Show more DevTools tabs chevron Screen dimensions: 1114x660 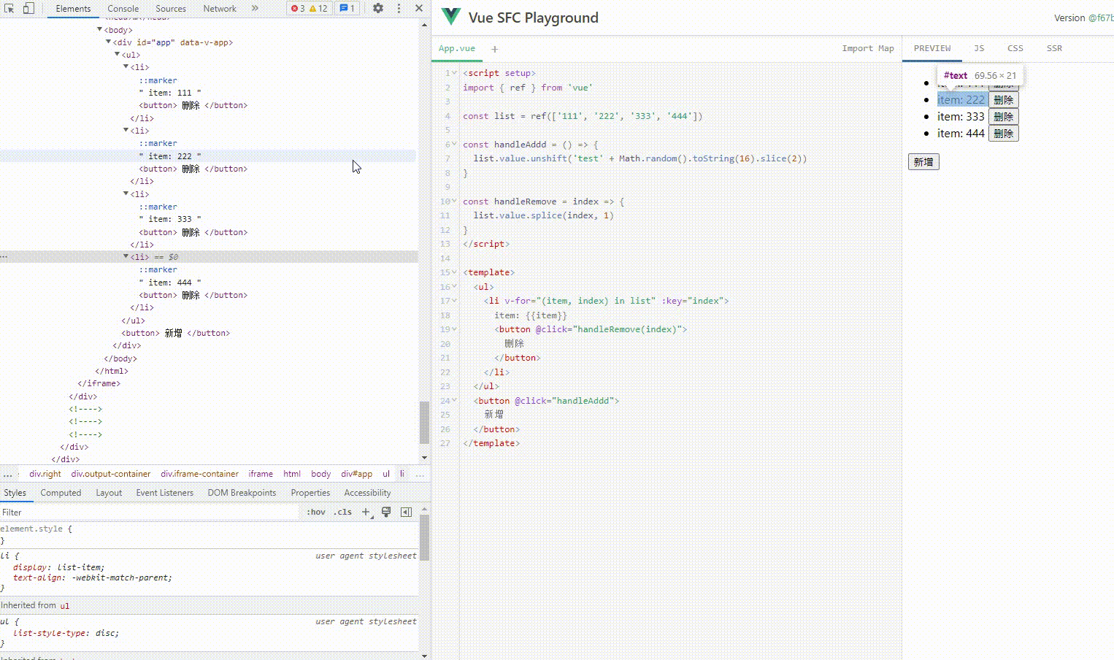pyautogui.click(x=255, y=9)
